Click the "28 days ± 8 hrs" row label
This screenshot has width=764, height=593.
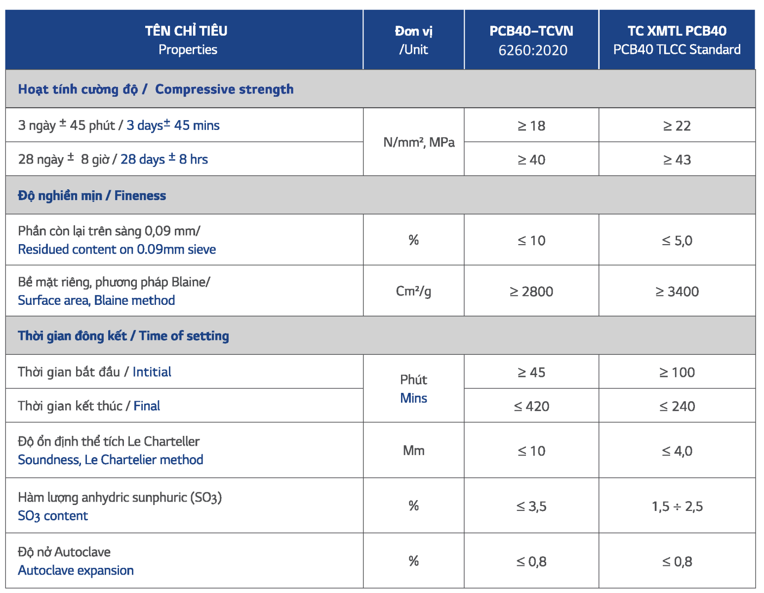tap(164, 160)
